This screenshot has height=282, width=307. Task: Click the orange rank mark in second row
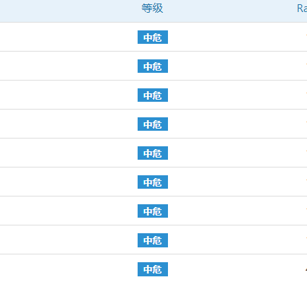click(306, 64)
